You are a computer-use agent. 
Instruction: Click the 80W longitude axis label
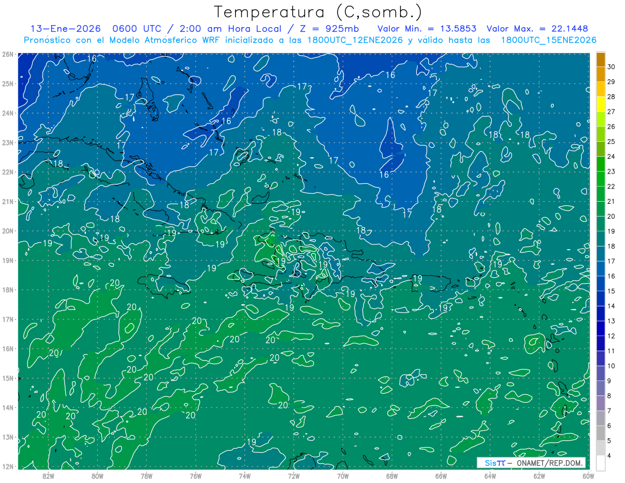click(x=97, y=476)
